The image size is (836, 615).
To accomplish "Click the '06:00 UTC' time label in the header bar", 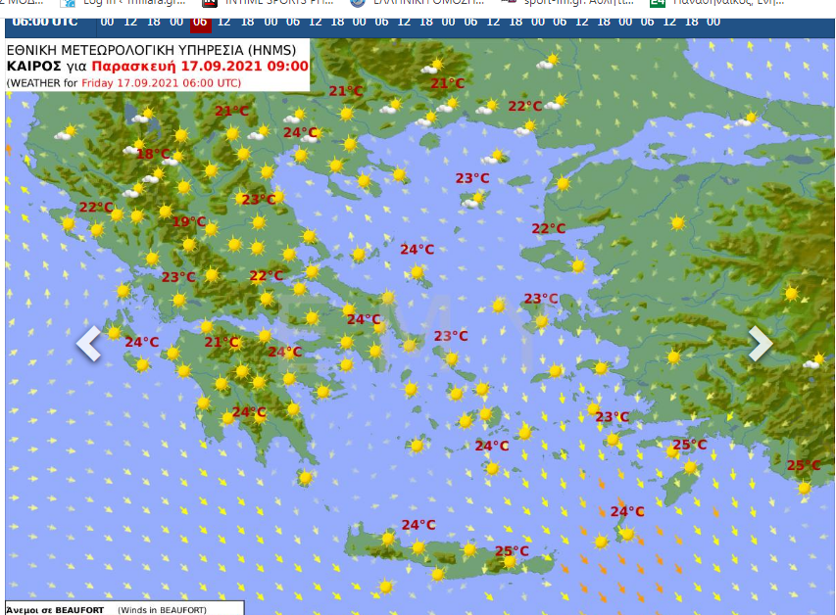I will click(45, 22).
